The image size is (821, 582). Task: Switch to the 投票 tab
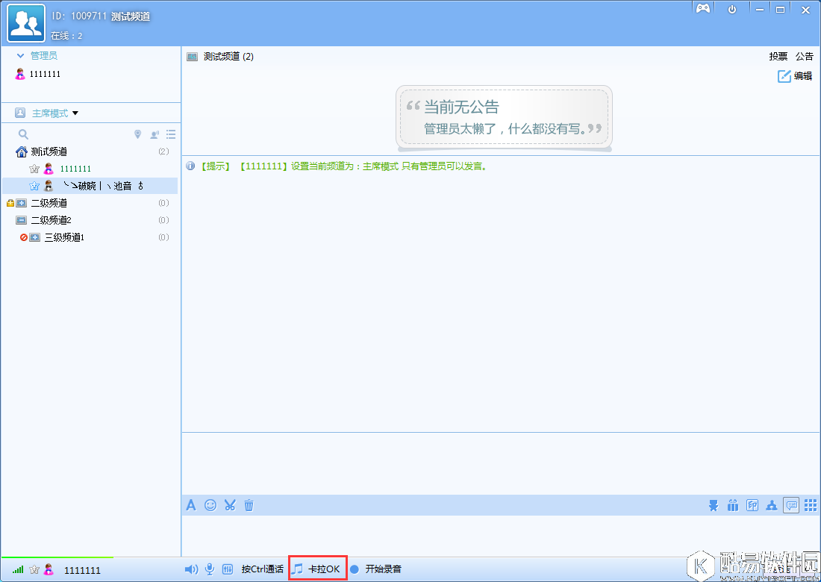click(779, 56)
